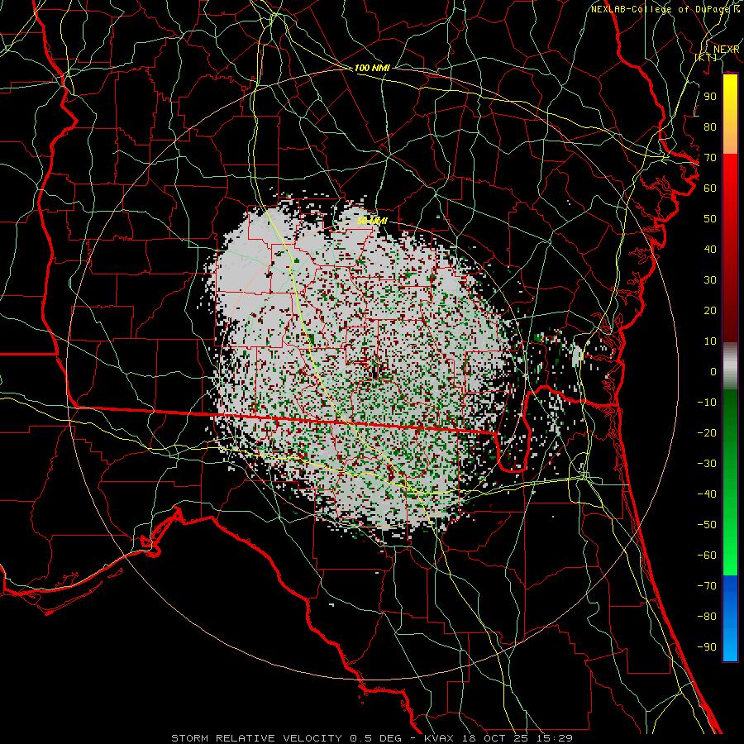The height and width of the screenshot is (744, 744).
Task: Click the -90 knot scale value
Action: pyautogui.click(x=707, y=646)
